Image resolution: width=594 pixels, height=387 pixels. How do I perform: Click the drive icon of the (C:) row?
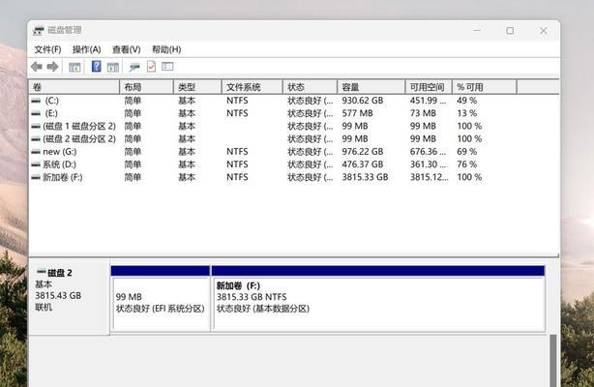(36, 101)
